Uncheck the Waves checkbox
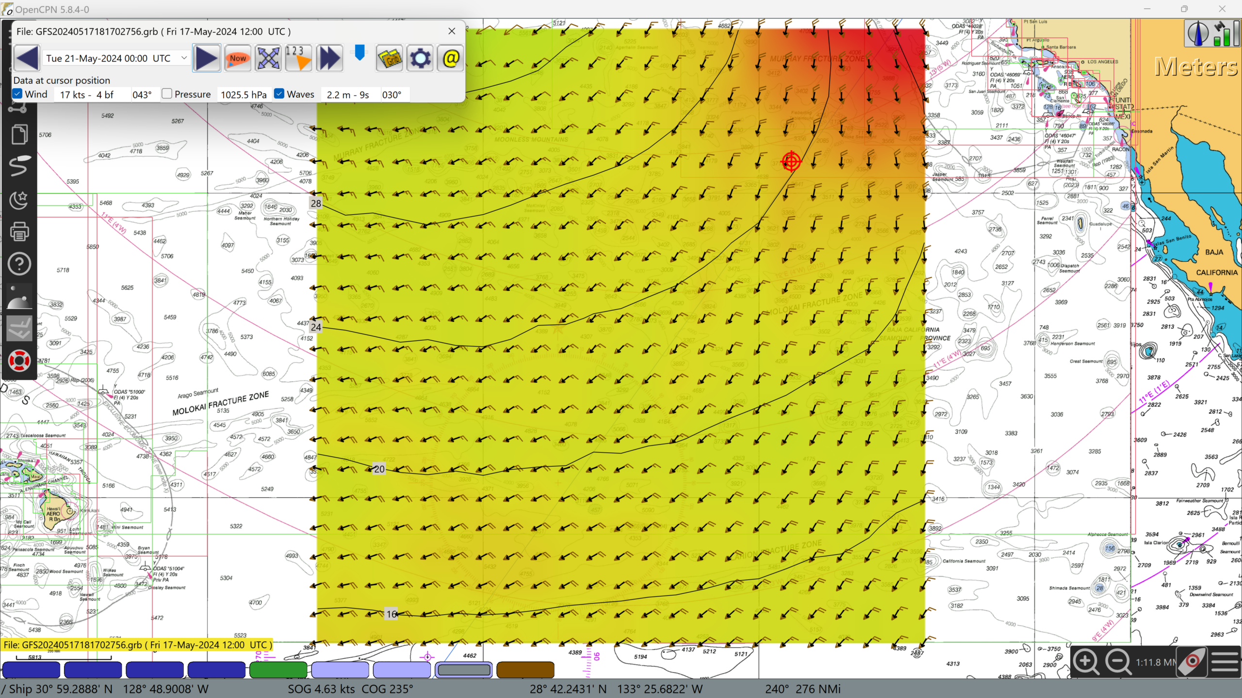This screenshot has height=698, width=1242. pyautogui.click(x=279, y=94)
